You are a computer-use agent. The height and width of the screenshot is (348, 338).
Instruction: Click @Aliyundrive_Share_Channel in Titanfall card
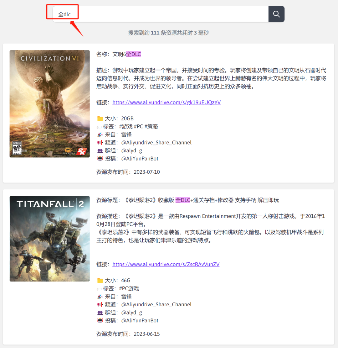click(156, 304)
